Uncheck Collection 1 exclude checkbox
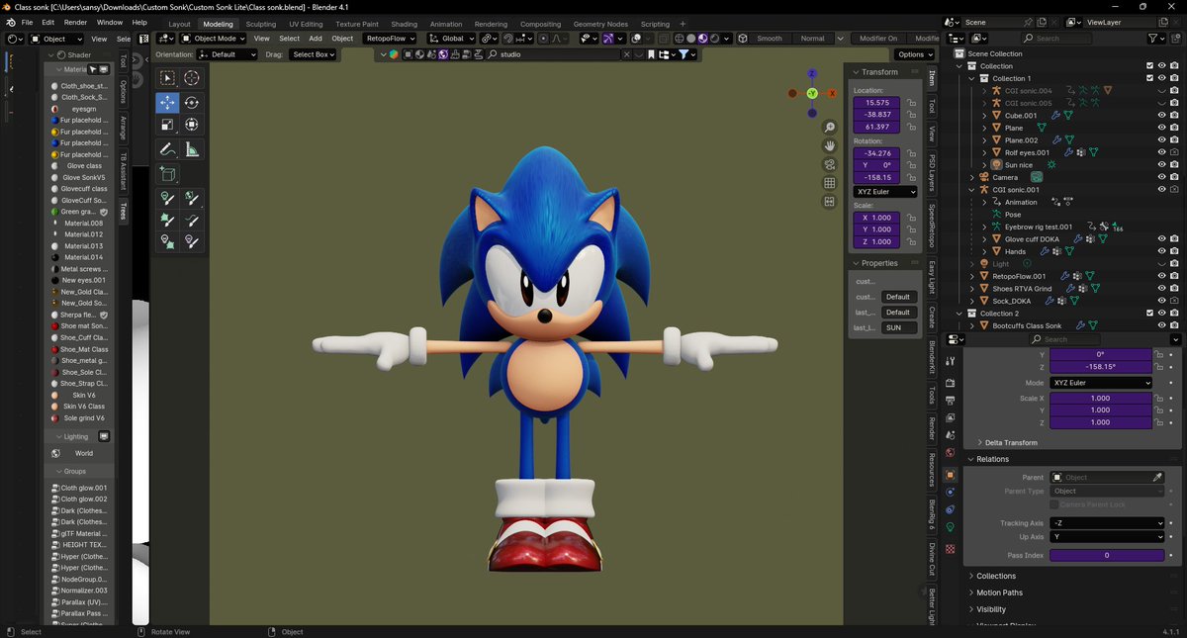The height and width of the screenshot is (638, 1187). click(x=1149, y=78)
